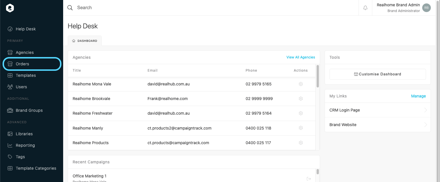The height and width of the screenshot is (182, 440).
Task: Click the Tags label icon
Action: pyautogui.click(x=10, y=157)
